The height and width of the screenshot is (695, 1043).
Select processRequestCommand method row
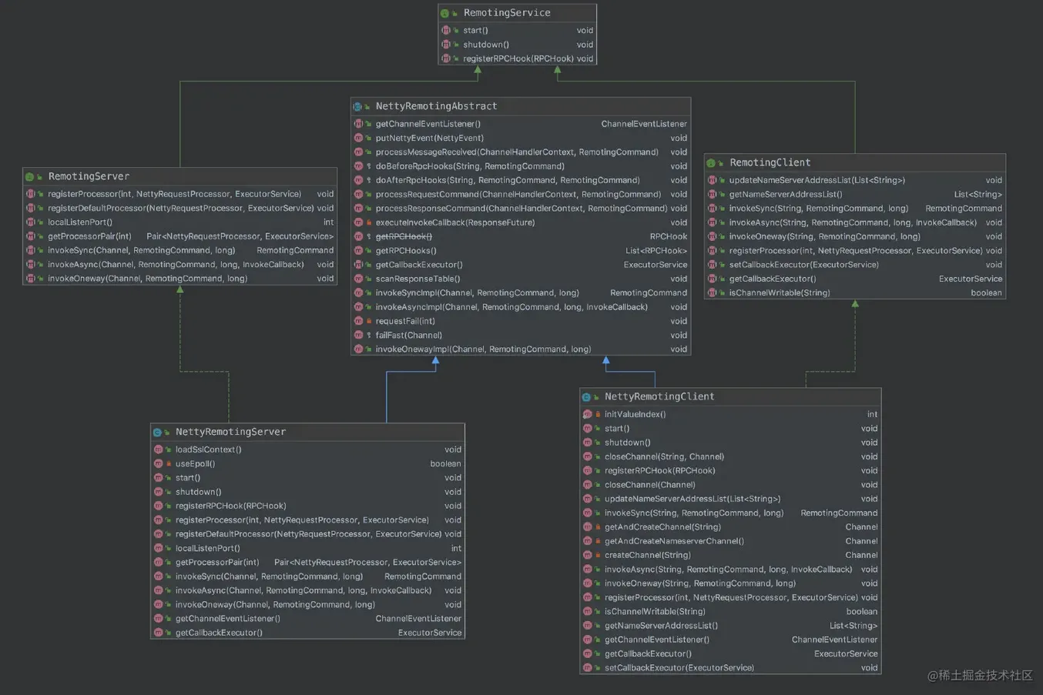pyautogui.click(x=521, y=194)
